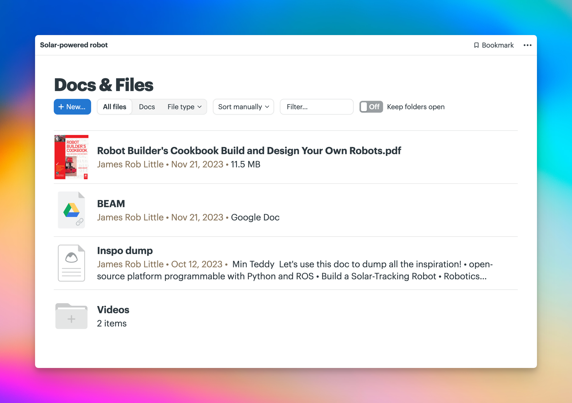Click the 'Google Doc' label for BEAM
The width and height of the screenshot is (572, 403).
pos(255,218)
